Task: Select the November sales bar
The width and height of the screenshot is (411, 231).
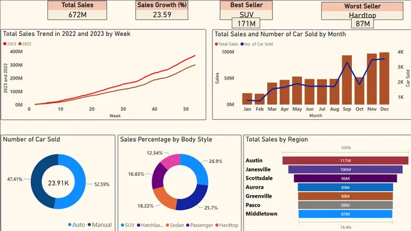Action: [372, 79]
